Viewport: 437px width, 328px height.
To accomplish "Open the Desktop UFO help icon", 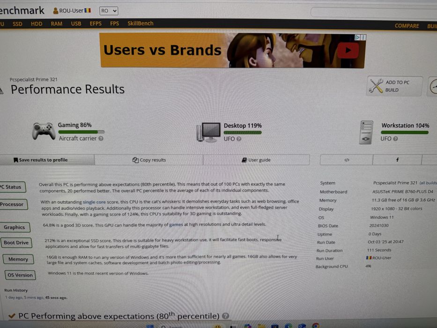I will click(239, 139).
